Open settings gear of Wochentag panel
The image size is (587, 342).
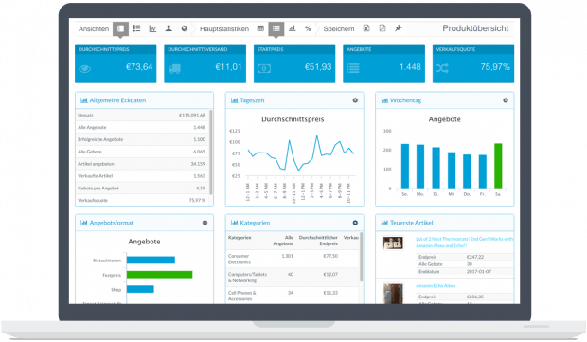[x=506, y=100]
